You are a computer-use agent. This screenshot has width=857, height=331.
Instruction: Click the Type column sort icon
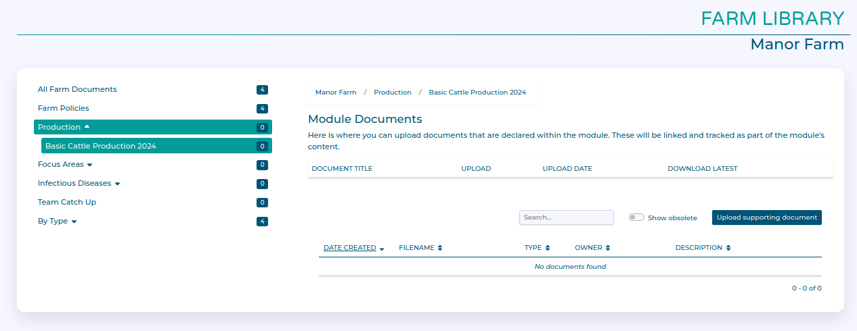[548, 248]
